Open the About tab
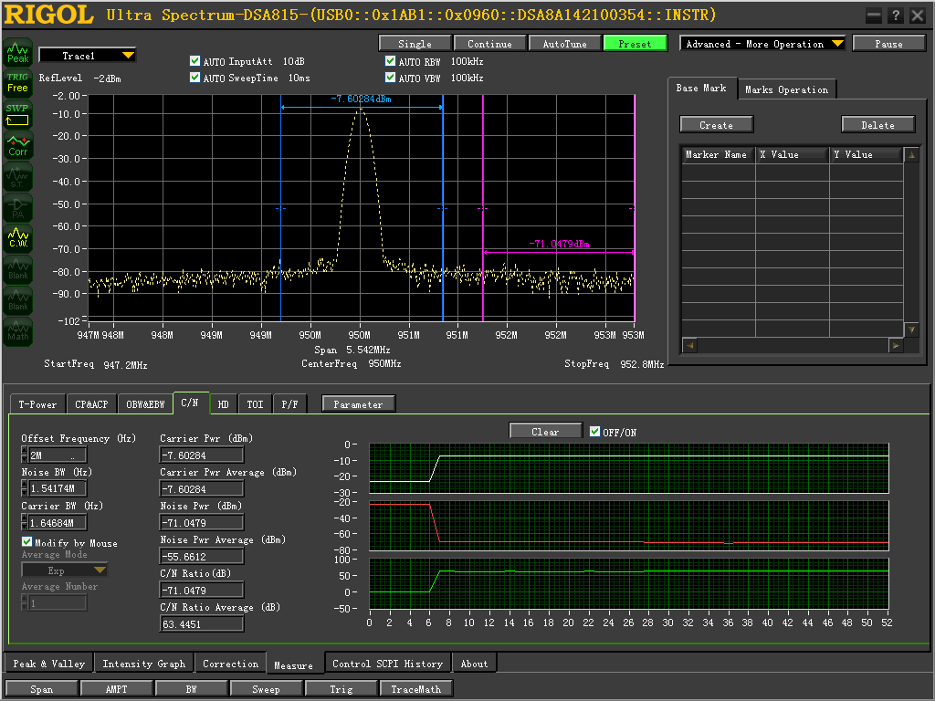935x701 pixels. coord(474,664)
